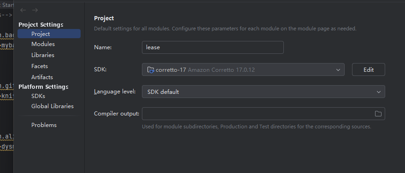Go forward with the right arrow icon

point(35,10)
